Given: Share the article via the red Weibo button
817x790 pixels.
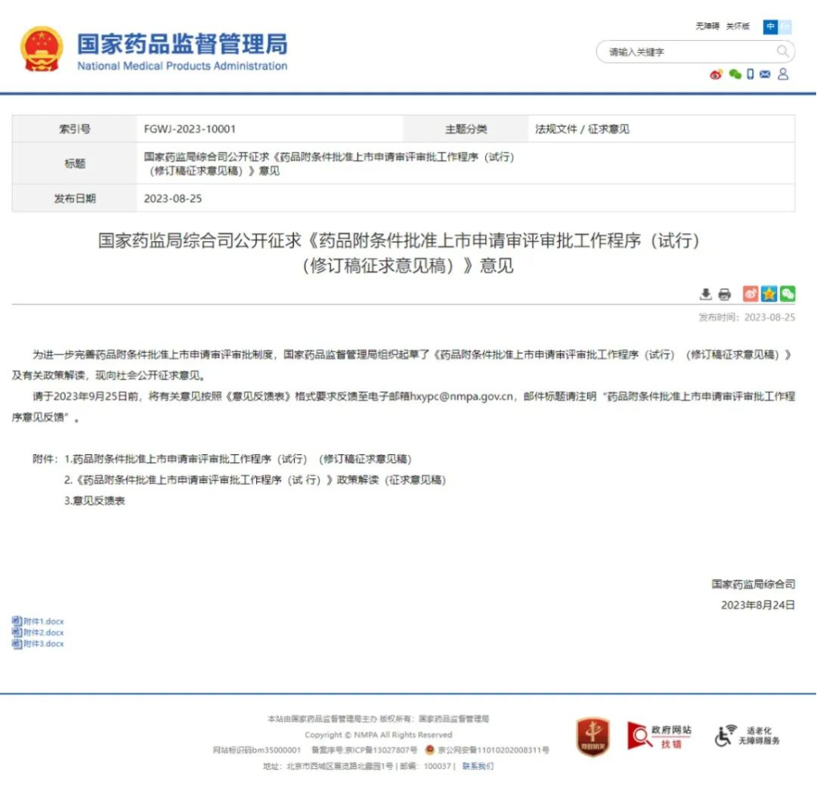Looking at the screenshot, I should coord(750,294).
